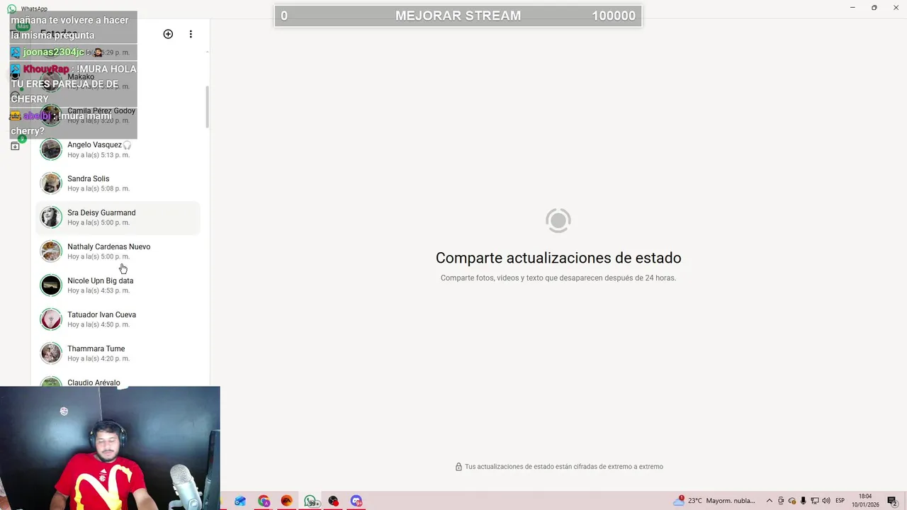Open Windows notification center icon
The width and height of the screenshot is (907, 510).
(892, 501)
